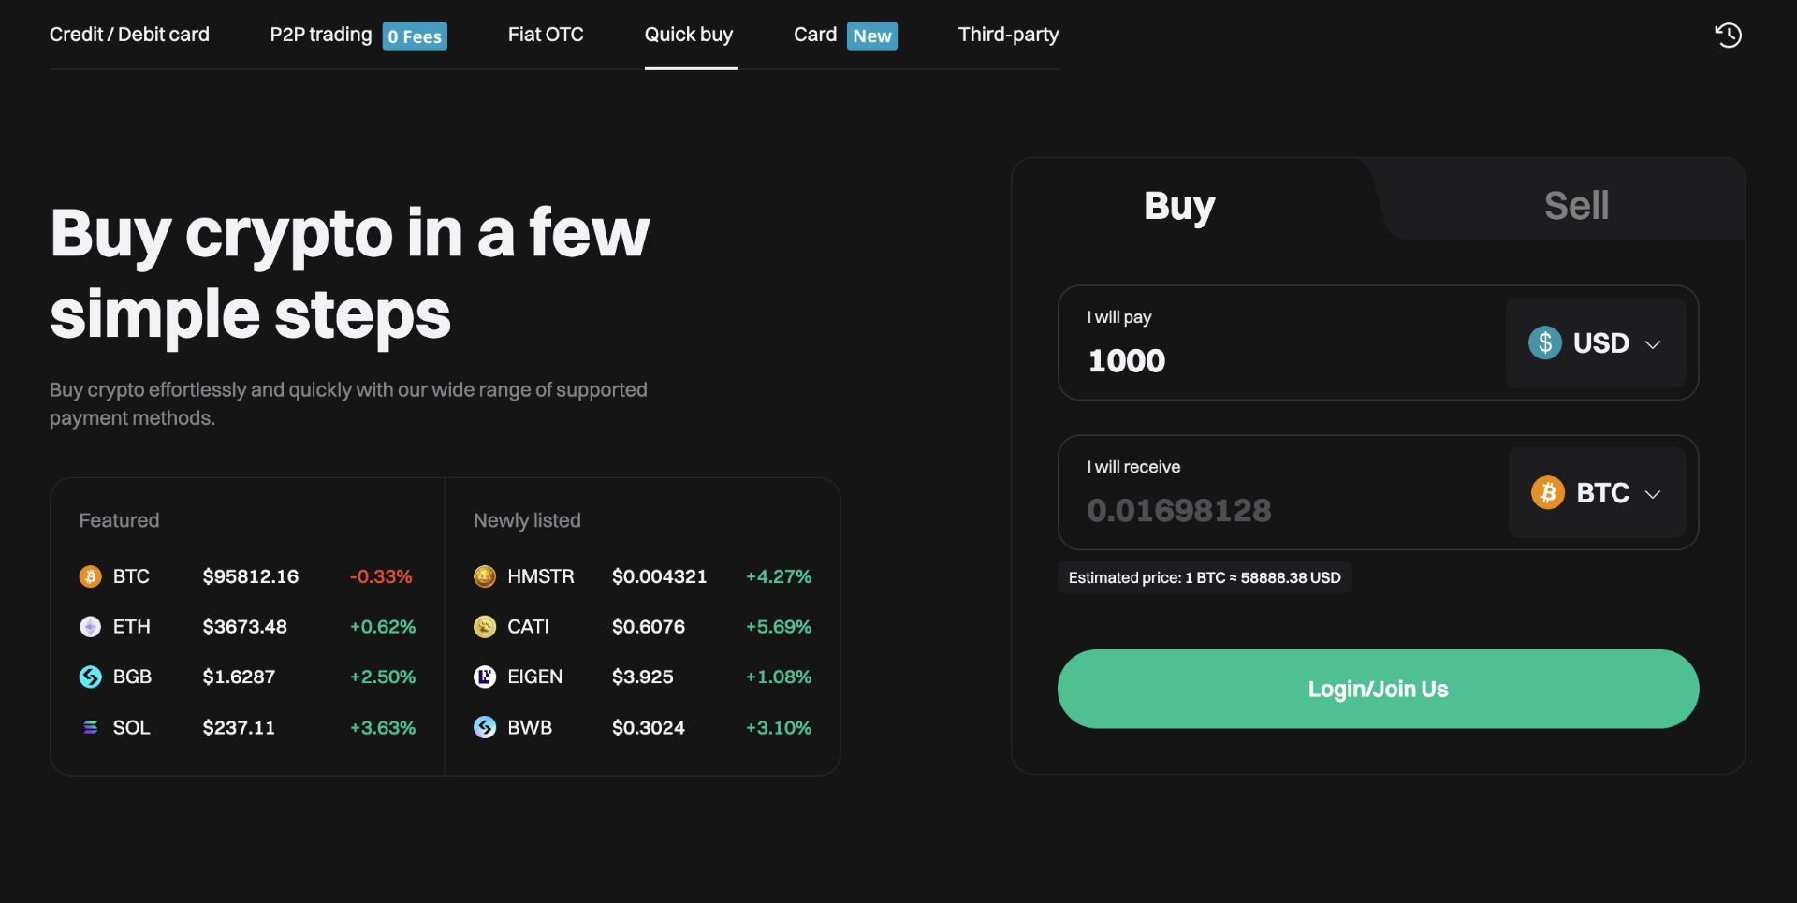This screenshot has height=903, width=1797.
Task: Open the P2P trading tab
Action: pos(321,35)
